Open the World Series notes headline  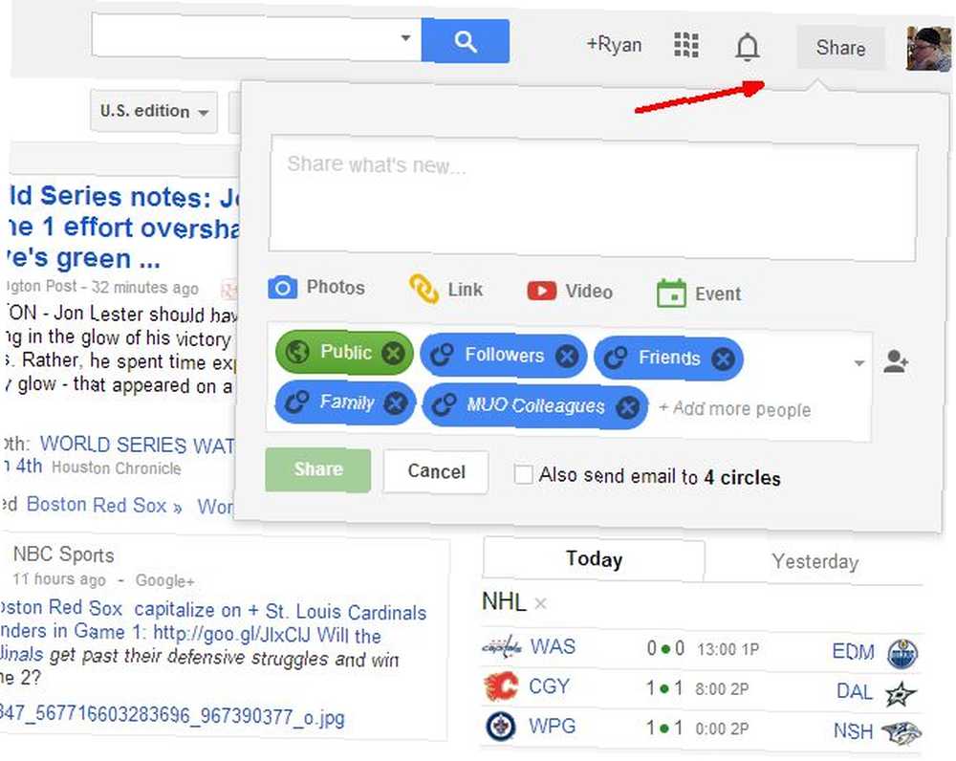(x=123, y=228)
